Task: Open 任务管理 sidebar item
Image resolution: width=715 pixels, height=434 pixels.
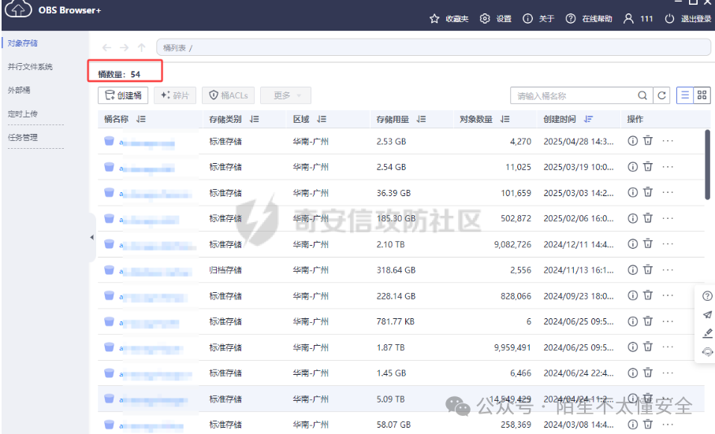Action: [22, 138]
